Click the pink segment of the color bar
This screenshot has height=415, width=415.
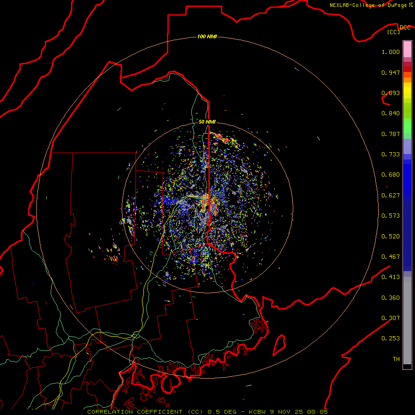(407, 49)
